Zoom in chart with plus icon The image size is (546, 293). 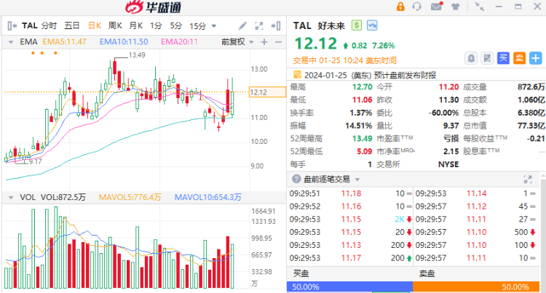264,42
